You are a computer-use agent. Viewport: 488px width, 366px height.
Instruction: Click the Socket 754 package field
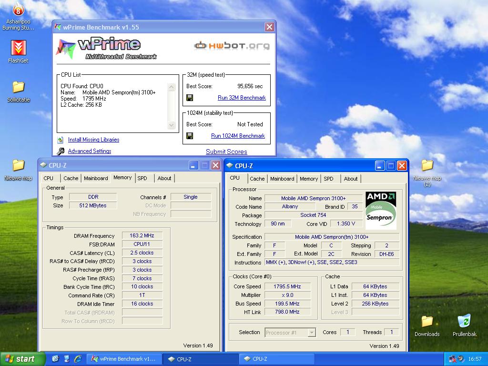(314, 215)
